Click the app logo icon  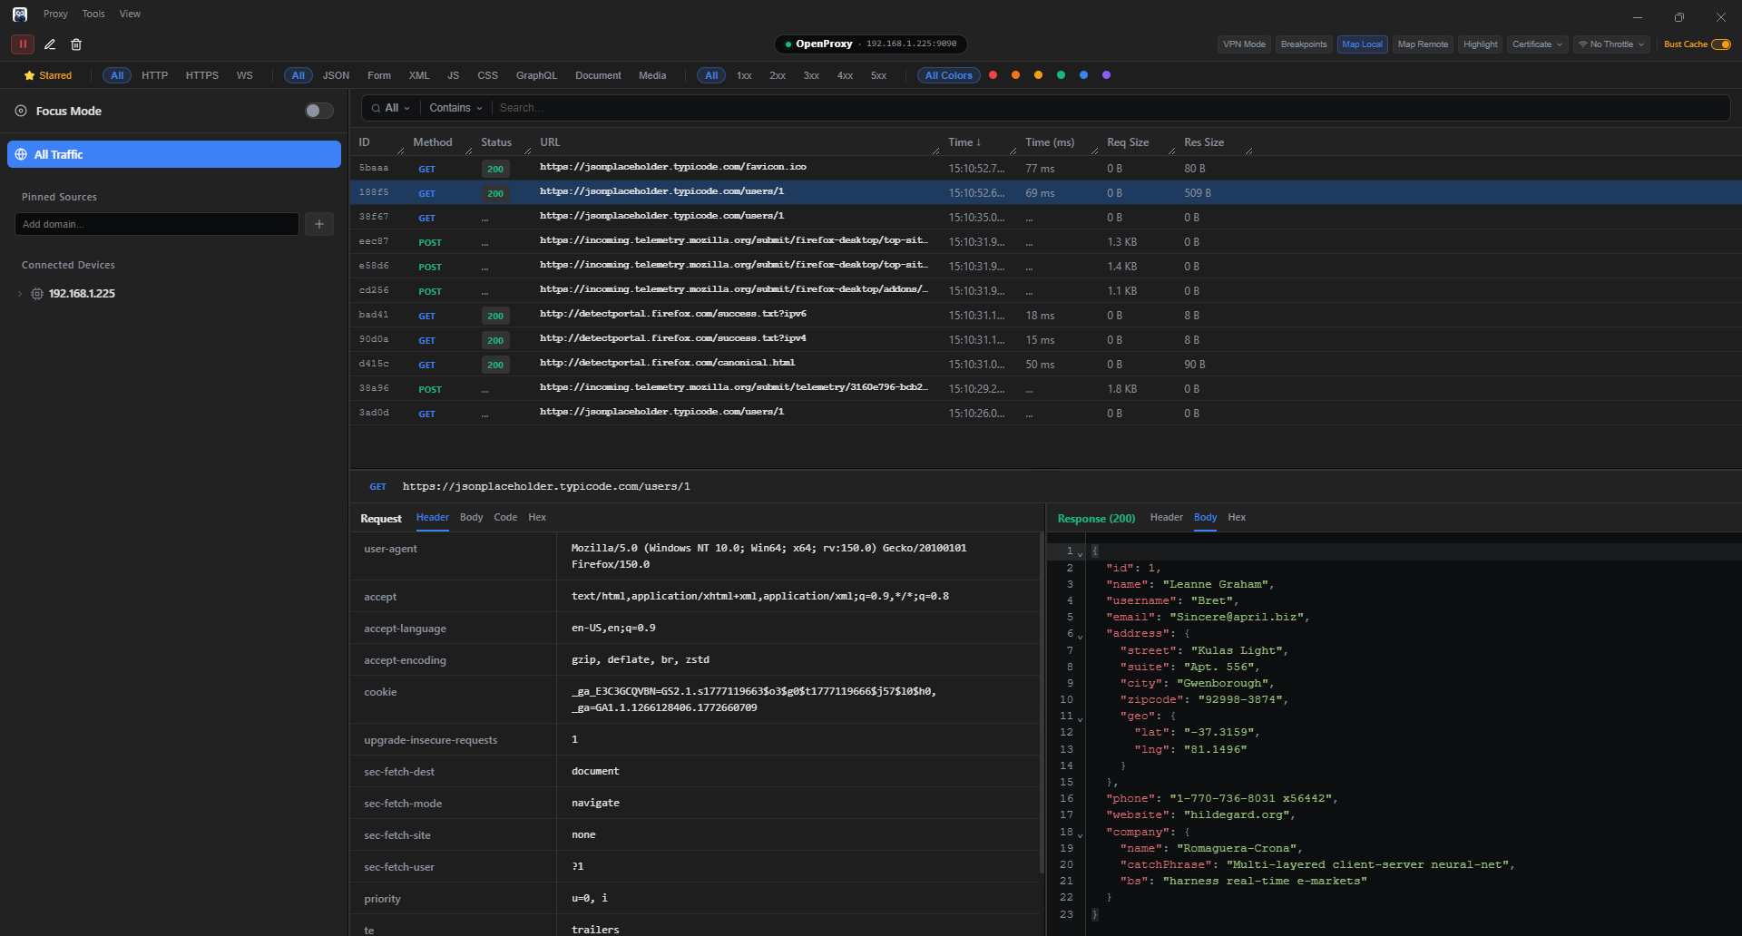click(x=19, y=14)
